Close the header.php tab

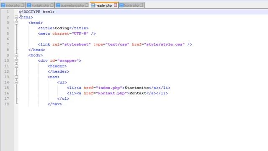[116, 5]
